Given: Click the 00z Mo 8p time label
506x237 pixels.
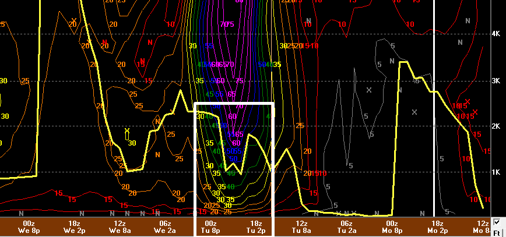Looking at the screenshot, I should click(x=391, y=227).
